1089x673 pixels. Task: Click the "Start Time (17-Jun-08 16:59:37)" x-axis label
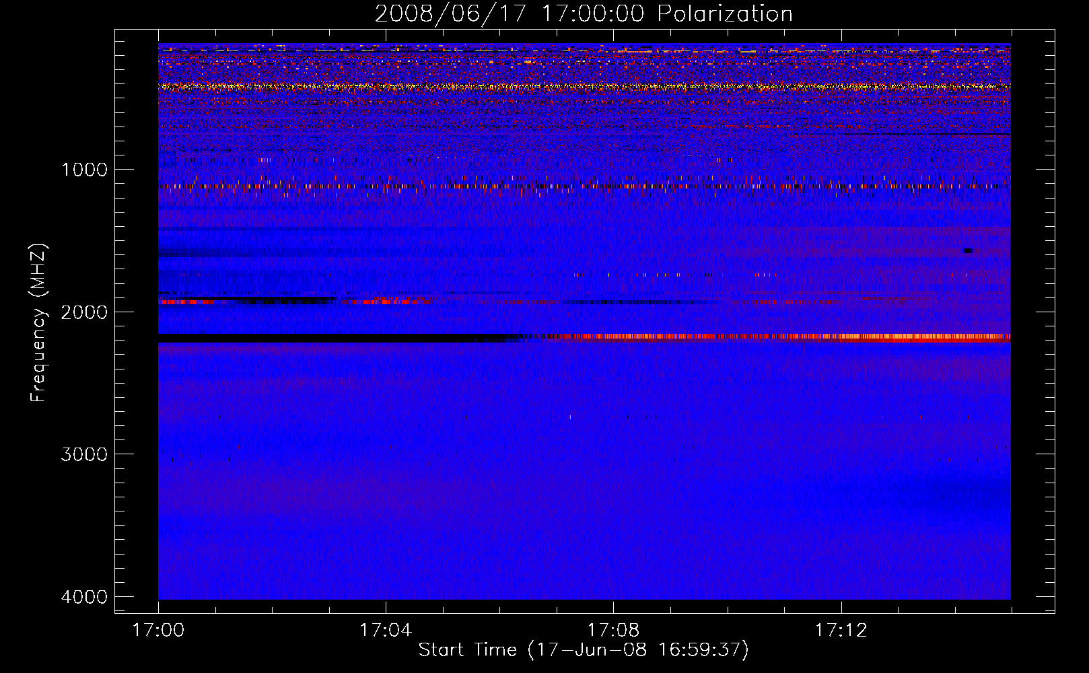584,650
